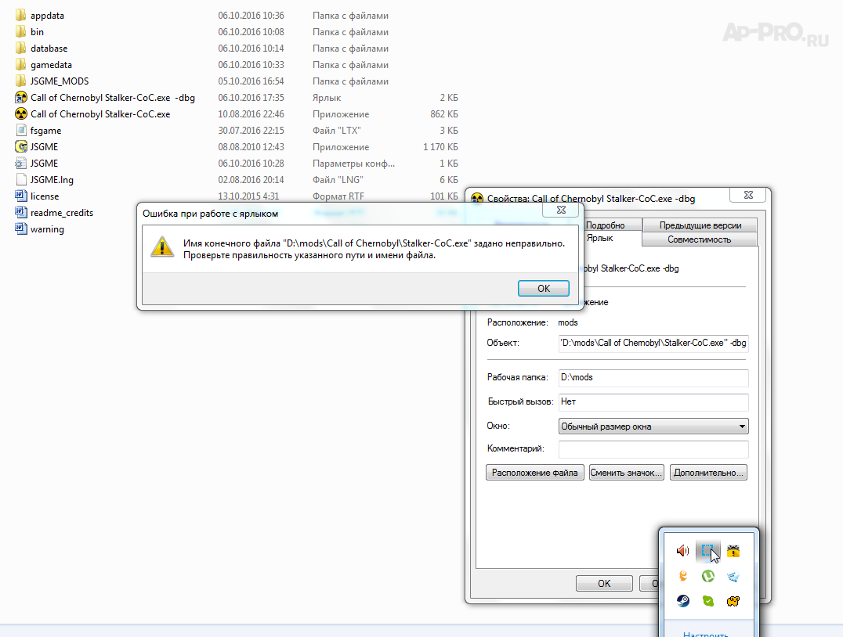Click the Настроить link in tray popup
This screenshot has height=637, width=843.
(705, 634)
